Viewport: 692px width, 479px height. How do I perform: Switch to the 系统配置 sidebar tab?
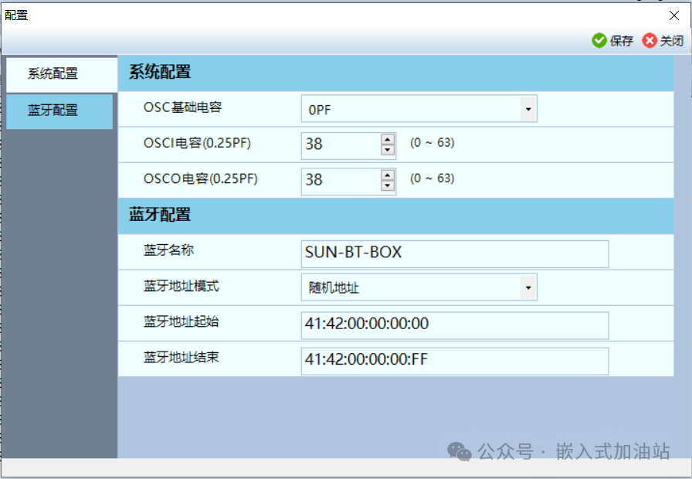pyautogui.click(x=59, y=73)
